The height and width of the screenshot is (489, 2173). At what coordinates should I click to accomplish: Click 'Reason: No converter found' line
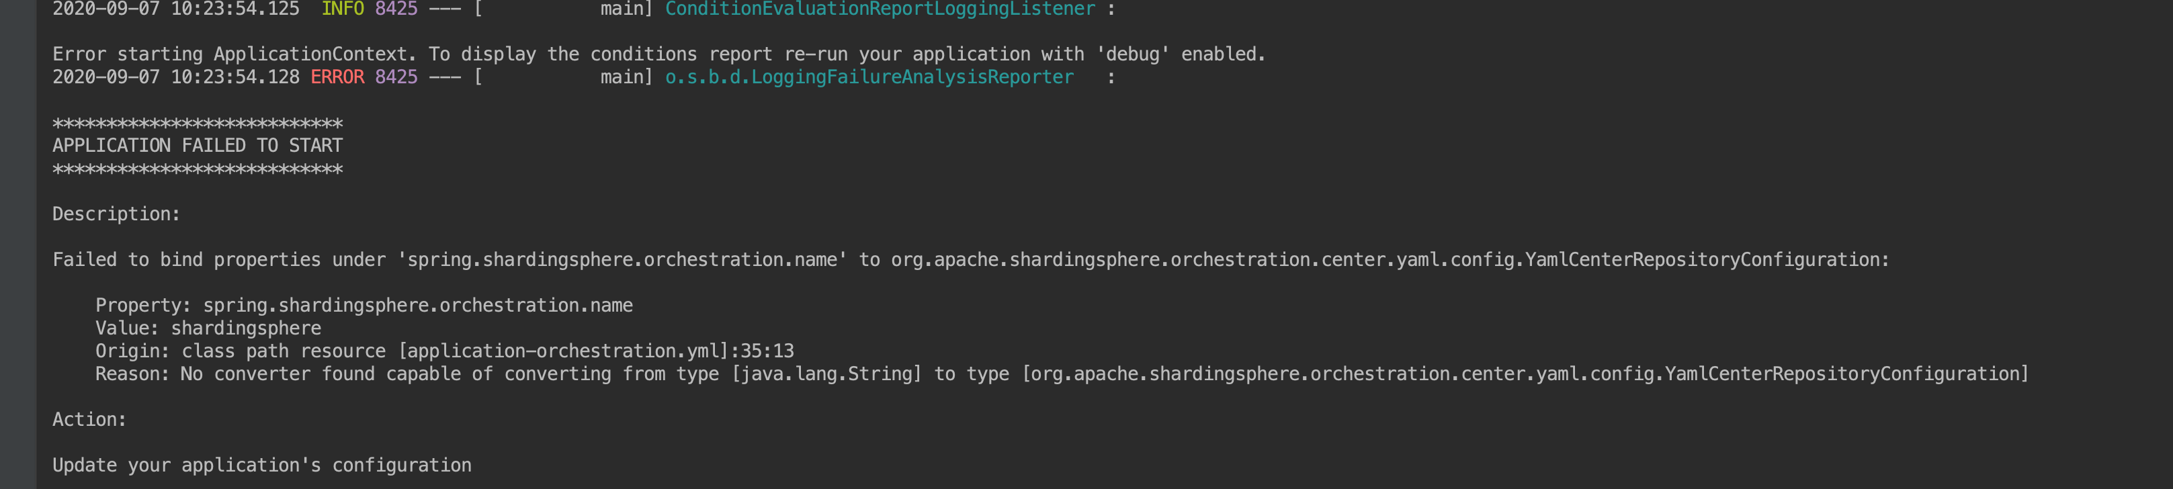click(x=1062, y=373)
